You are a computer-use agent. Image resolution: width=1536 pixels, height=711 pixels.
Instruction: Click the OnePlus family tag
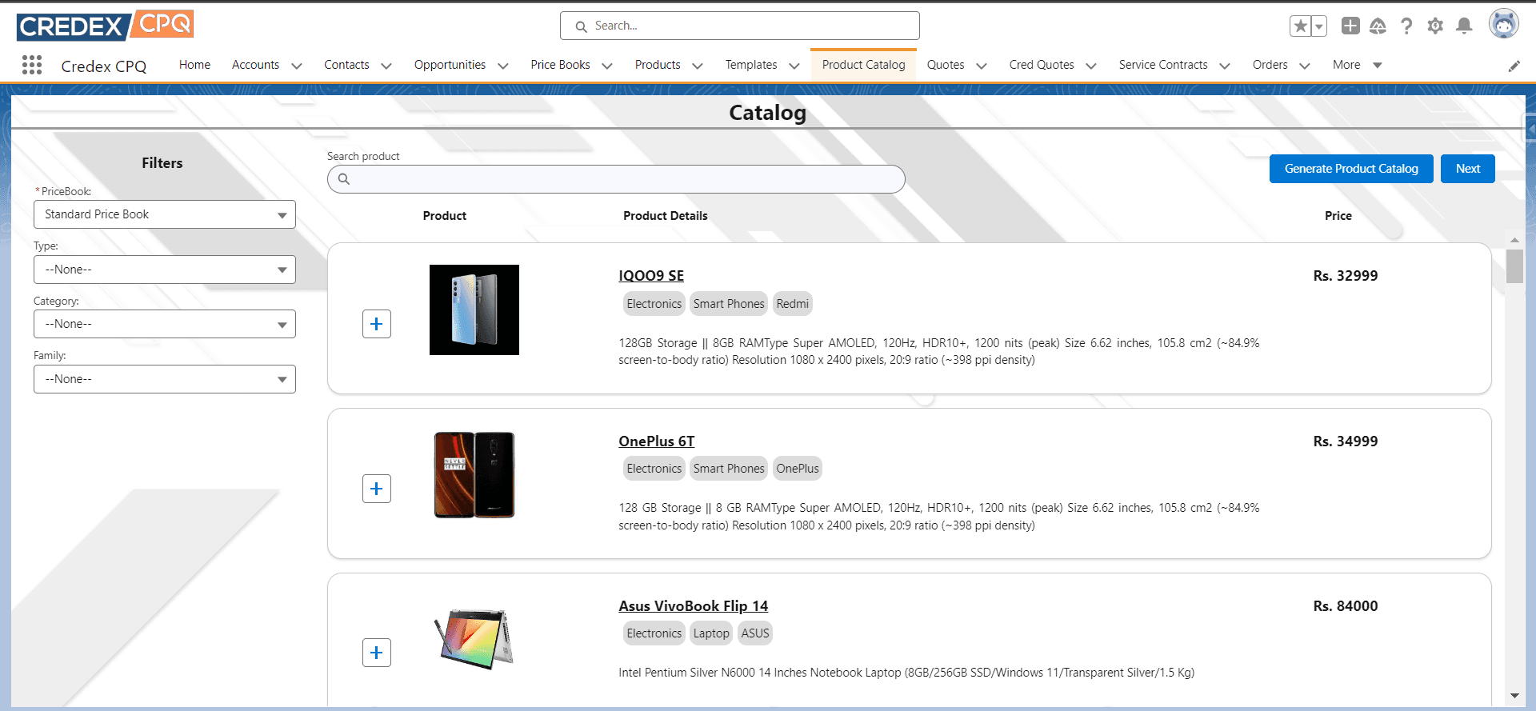798,469
